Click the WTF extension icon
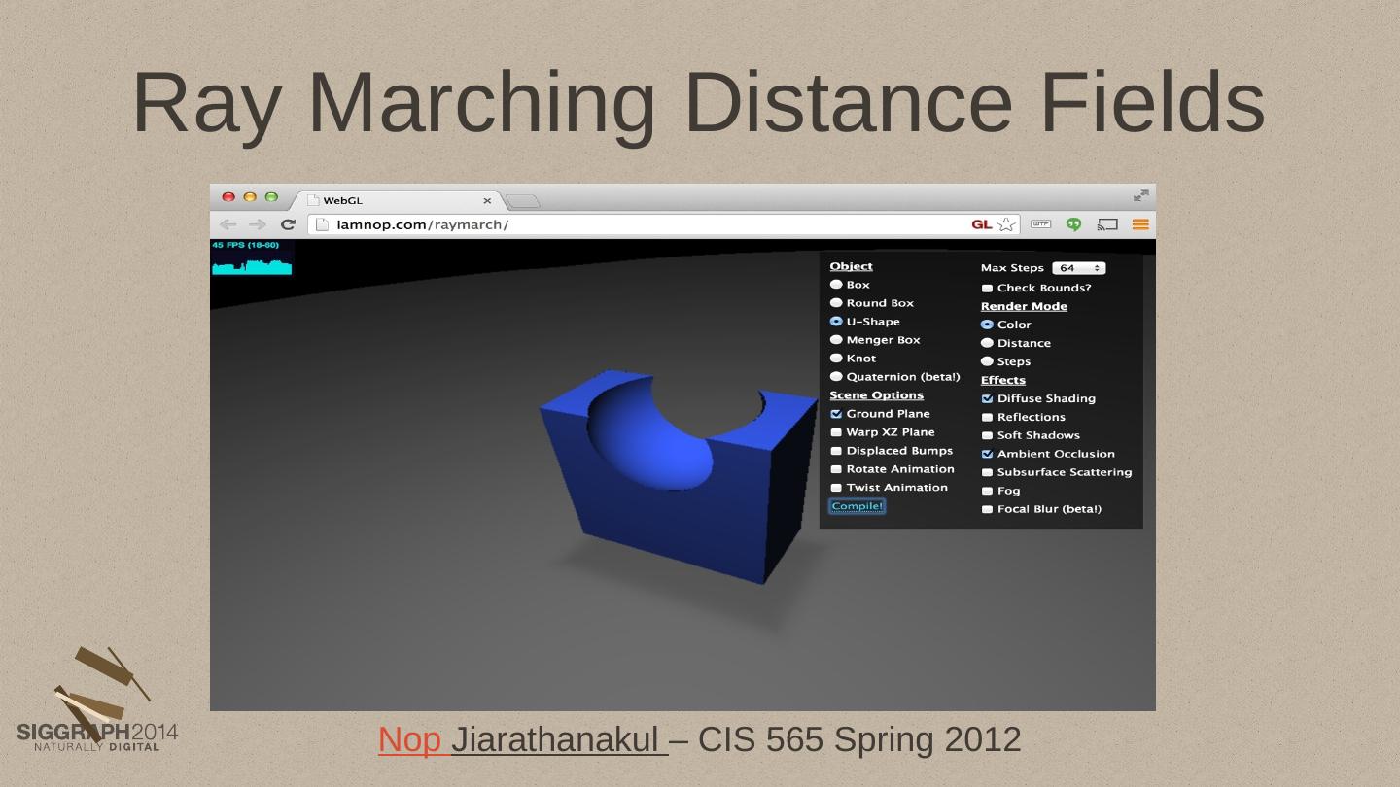The image size is (1400, 787). [1041, 224]
